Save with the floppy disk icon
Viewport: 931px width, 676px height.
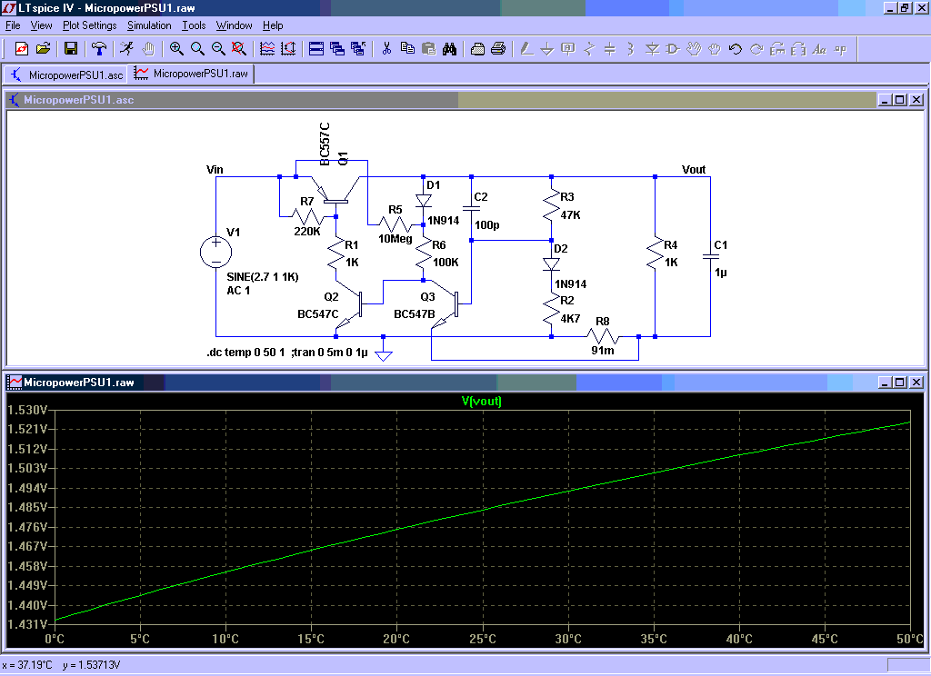(x=71, y=49)
